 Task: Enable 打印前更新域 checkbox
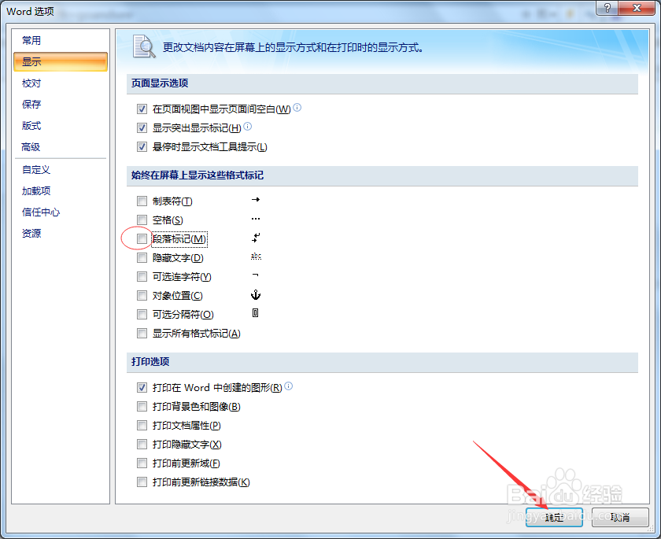pyautogui.click(x=142, y=463)
